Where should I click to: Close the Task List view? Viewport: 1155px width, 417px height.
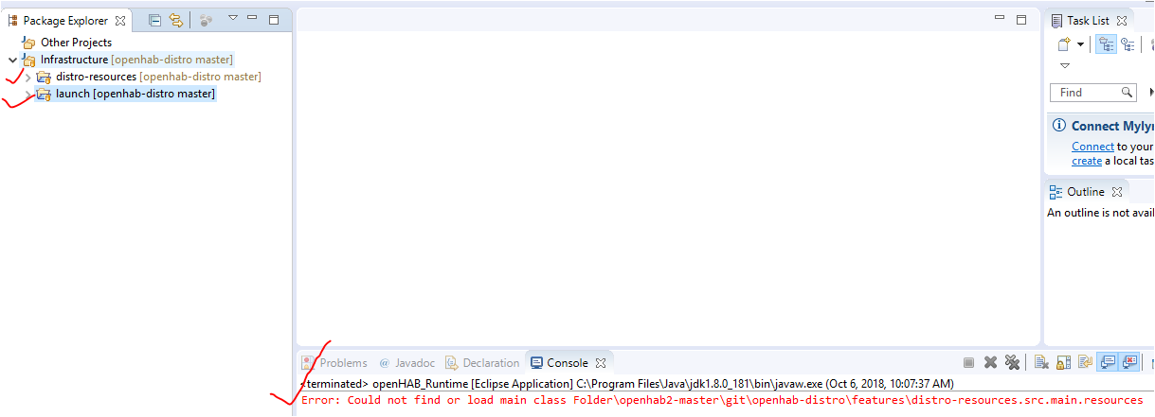1122,20
